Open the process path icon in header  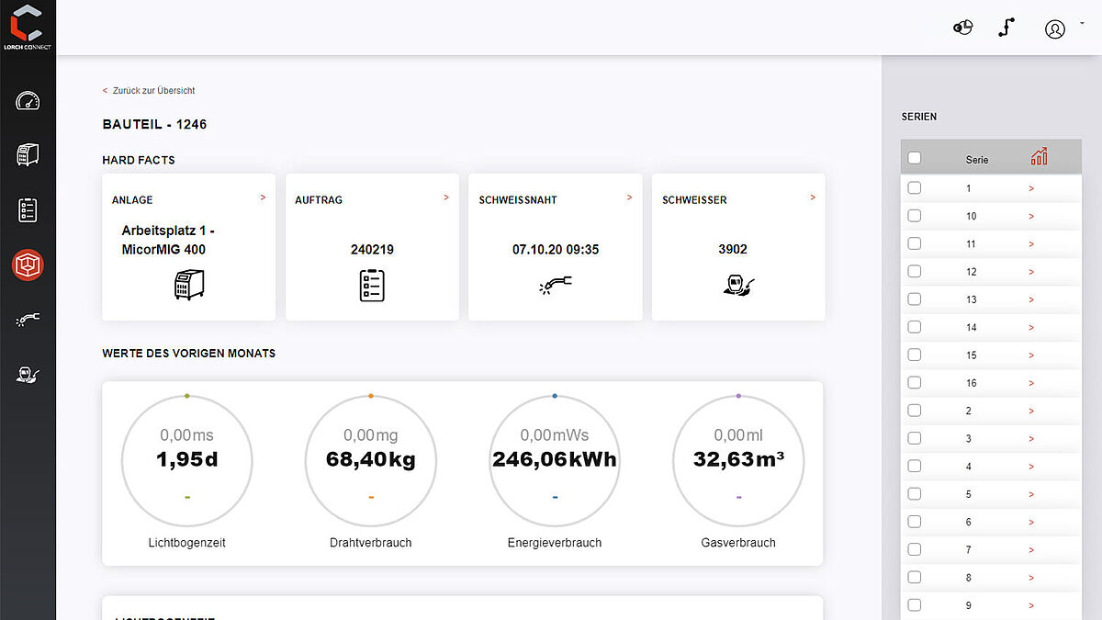click(x=1006, y=27)
